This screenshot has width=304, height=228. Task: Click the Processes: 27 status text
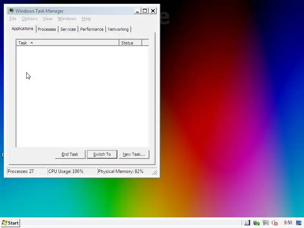coord(21,171)
